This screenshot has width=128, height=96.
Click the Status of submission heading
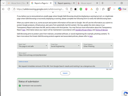[29, 81]
